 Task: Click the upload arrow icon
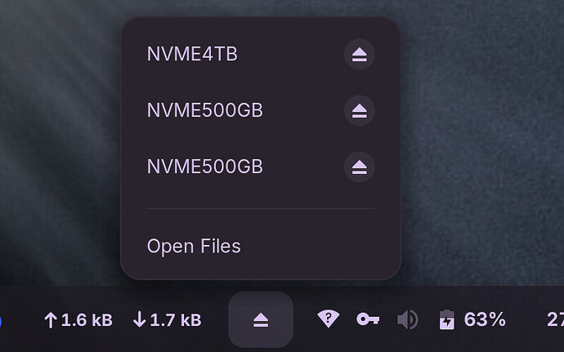click(x=51, y=320)
